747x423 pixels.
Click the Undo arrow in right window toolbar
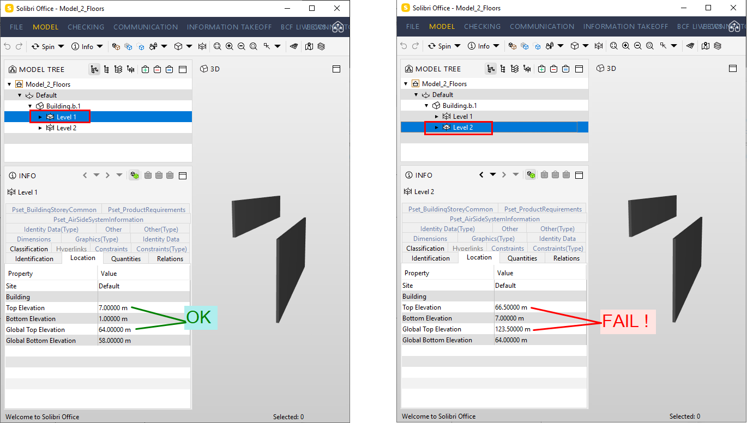click(403, 46)
